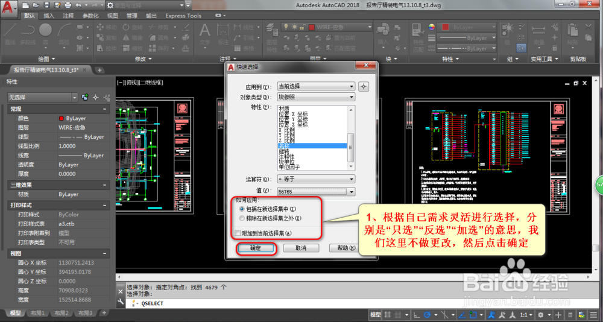603x322 pixels.
Task: Click the 二维线框 visual style label
Action: (151, 83)
